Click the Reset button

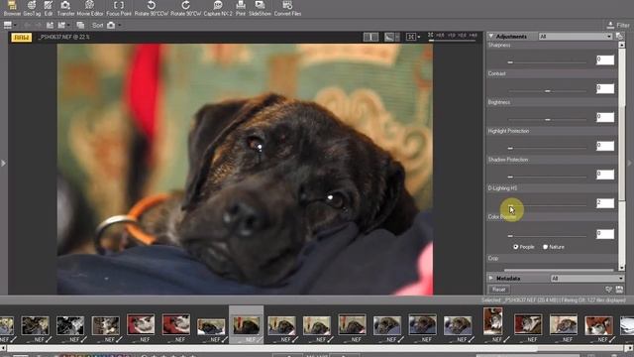click(499, 290)
